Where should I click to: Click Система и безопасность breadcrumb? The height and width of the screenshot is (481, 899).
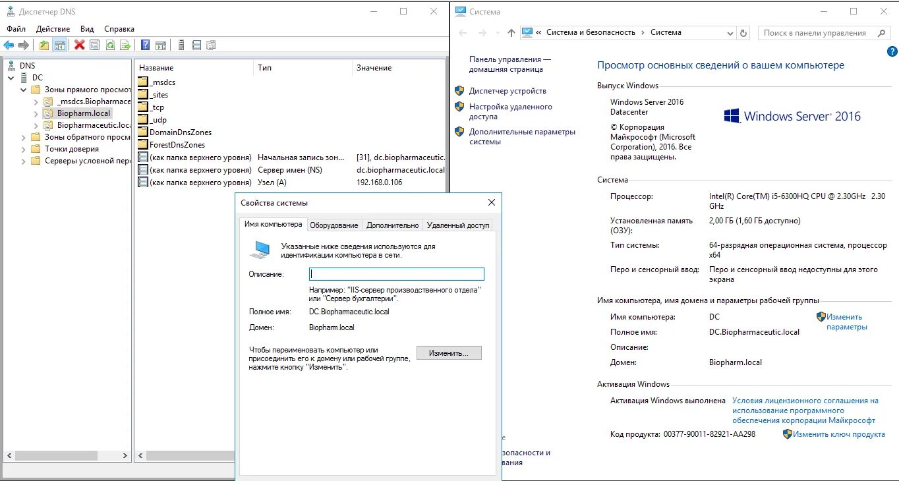click(x=591, y=32)
